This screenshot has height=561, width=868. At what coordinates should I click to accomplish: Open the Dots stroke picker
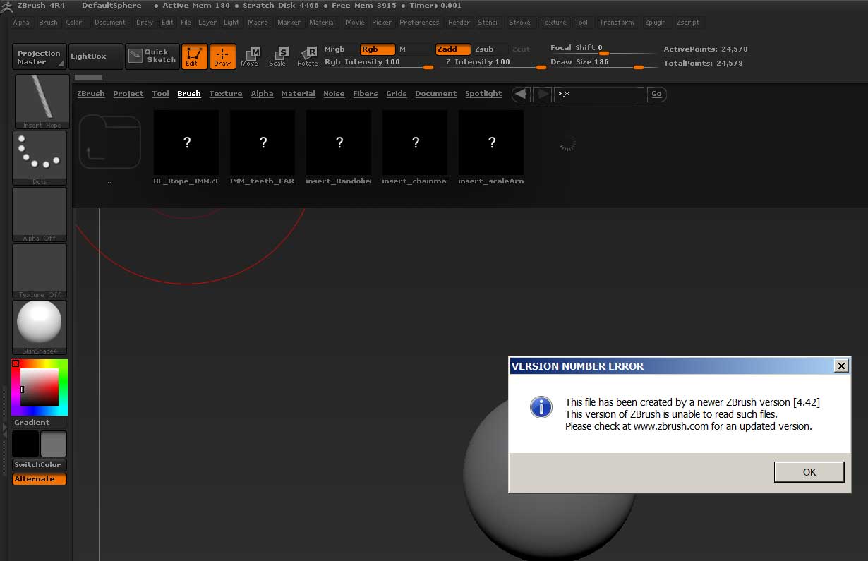click(x=40, y=158)
